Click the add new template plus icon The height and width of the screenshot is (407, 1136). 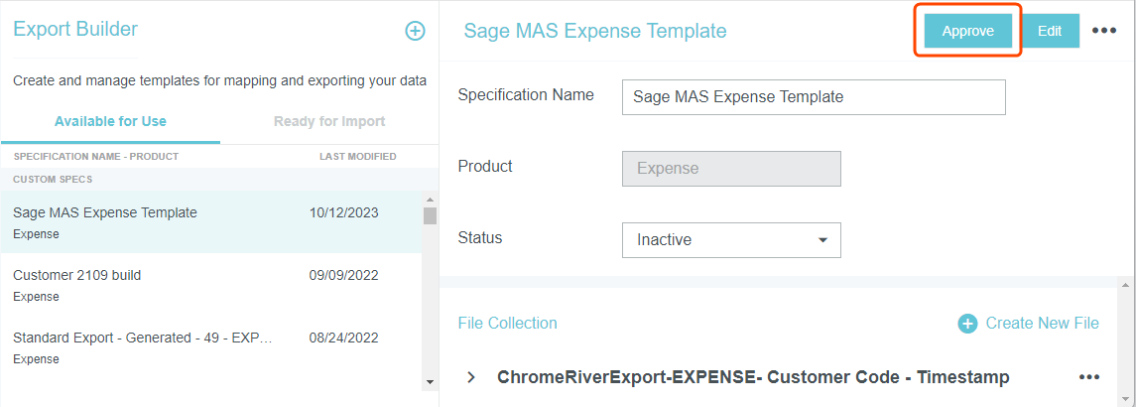tap(415, 31)
